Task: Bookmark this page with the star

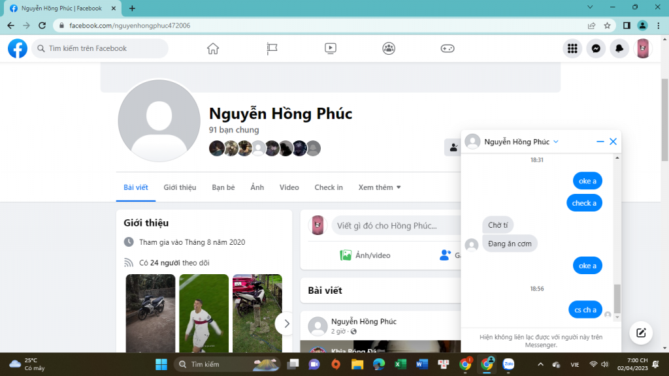Action: (x=607, y=25)
